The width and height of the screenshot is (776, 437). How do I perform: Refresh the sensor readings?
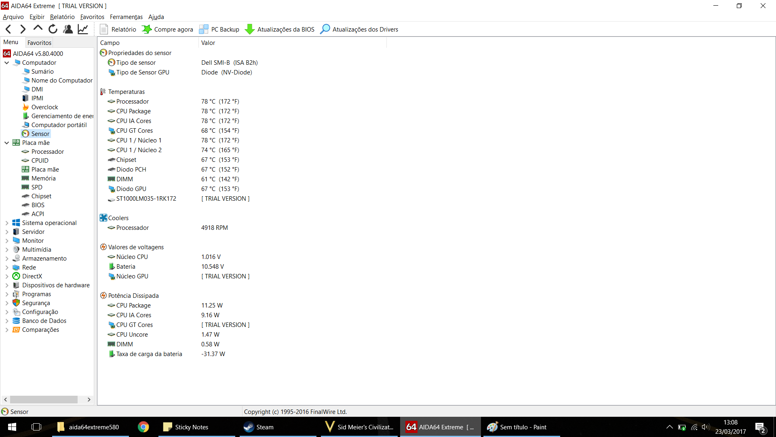(x=53, y=29)
